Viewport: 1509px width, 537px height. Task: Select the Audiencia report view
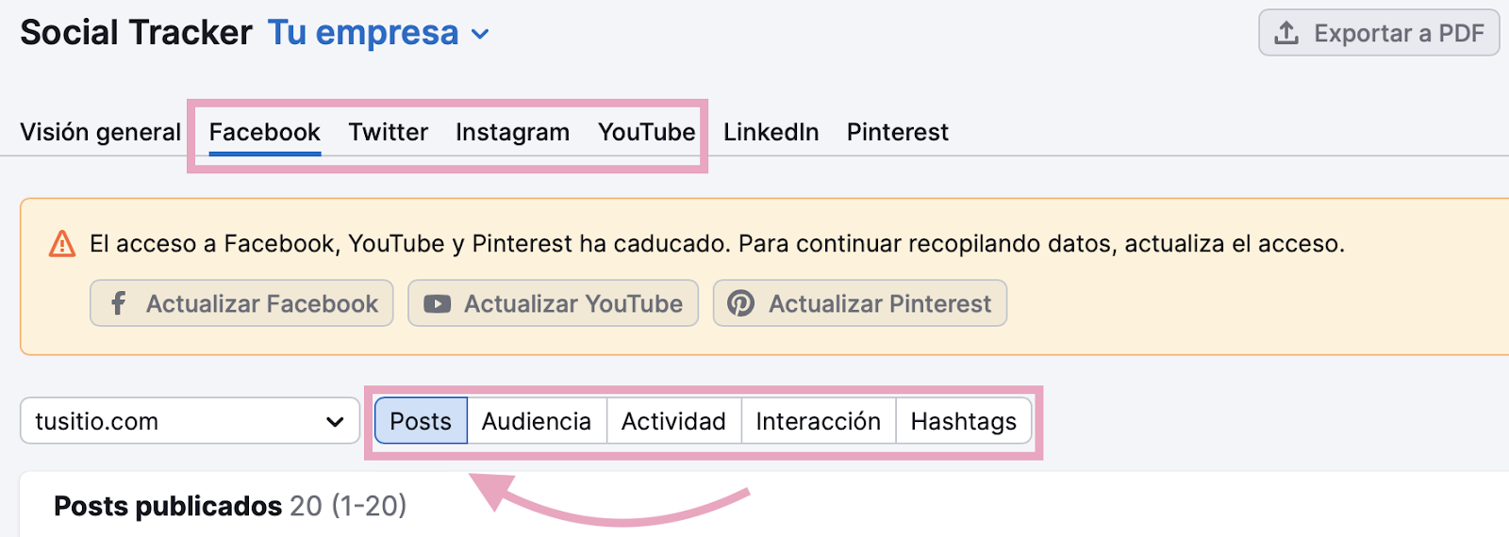(537, 421)
